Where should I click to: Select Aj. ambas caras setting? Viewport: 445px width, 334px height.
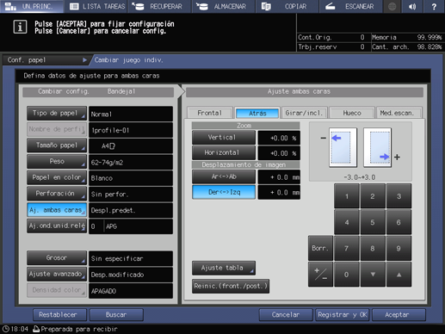[57, 210]
